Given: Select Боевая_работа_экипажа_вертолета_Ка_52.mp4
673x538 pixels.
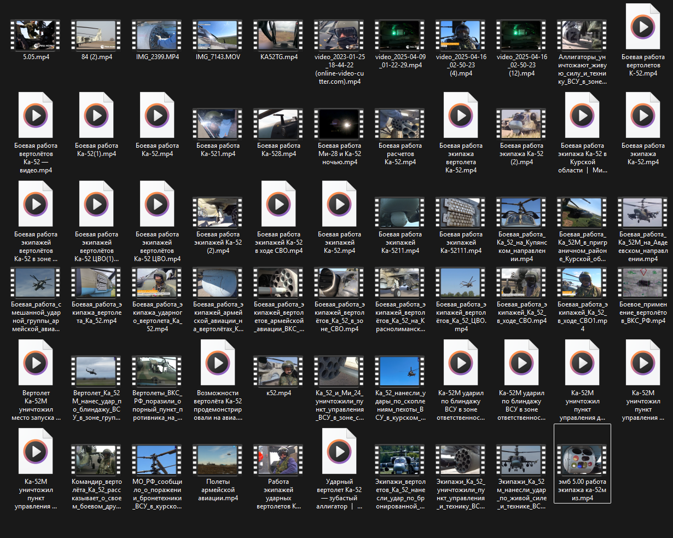Looking at the screenshot, I should pos(96,282).
